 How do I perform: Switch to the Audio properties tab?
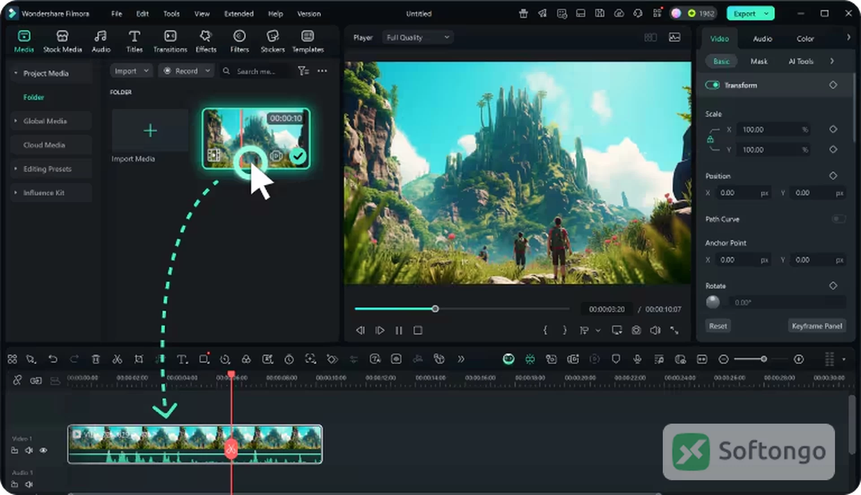pyautogui.click(x=762, y=39)
